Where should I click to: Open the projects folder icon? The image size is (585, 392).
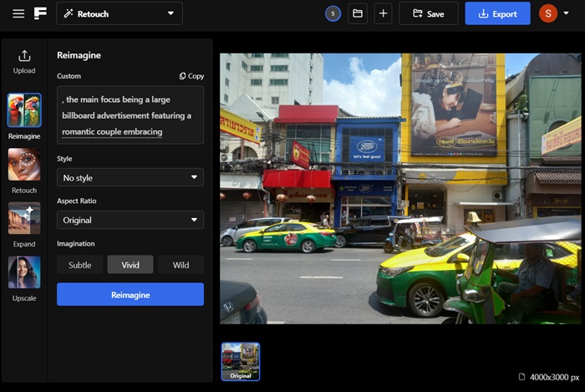click(x=358, y=14)
